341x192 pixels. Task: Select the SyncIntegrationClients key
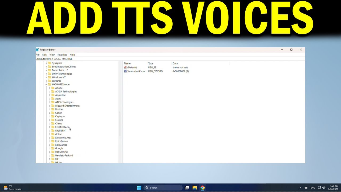[64, 67]
